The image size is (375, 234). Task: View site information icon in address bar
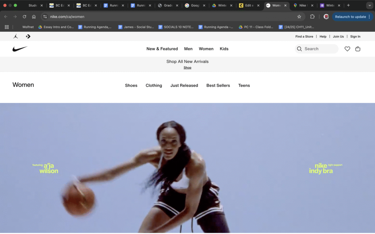45,16
